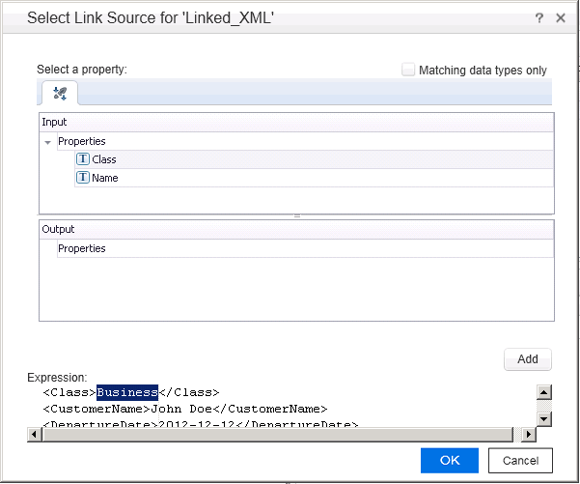Click the horizontal scrollbar left arrow
Image resolution: width=580 pixels, height=484 pixels.
(35, 434)
